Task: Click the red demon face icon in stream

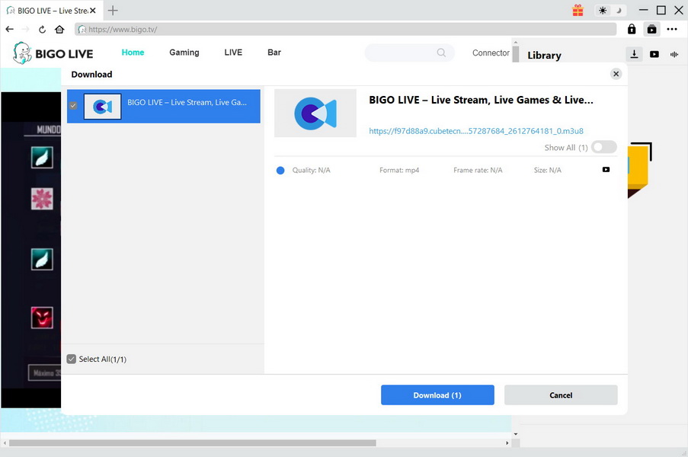Action: click(x=42, y=318)
